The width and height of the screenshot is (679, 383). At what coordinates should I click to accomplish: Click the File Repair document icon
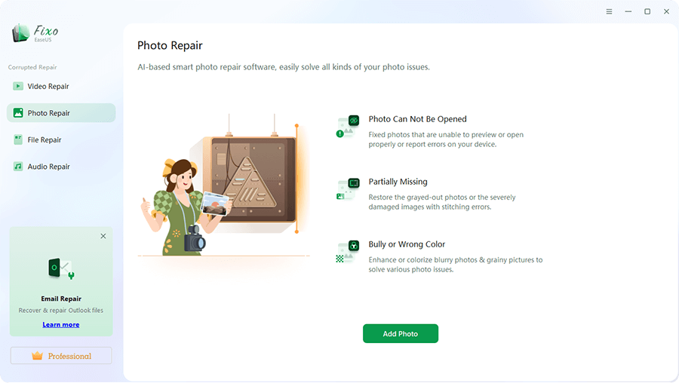[18, 139]
